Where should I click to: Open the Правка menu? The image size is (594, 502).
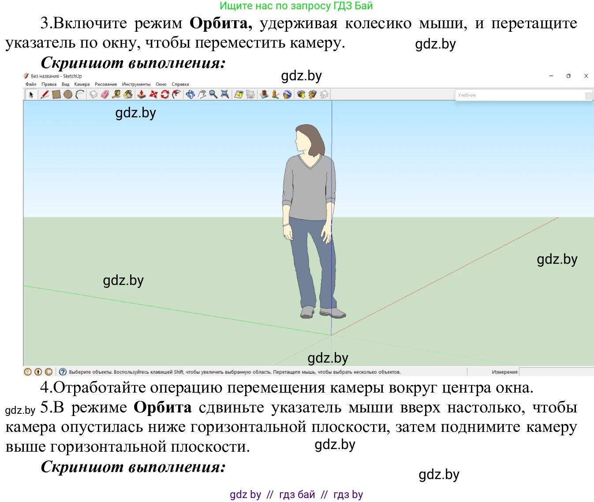point(49,84)
